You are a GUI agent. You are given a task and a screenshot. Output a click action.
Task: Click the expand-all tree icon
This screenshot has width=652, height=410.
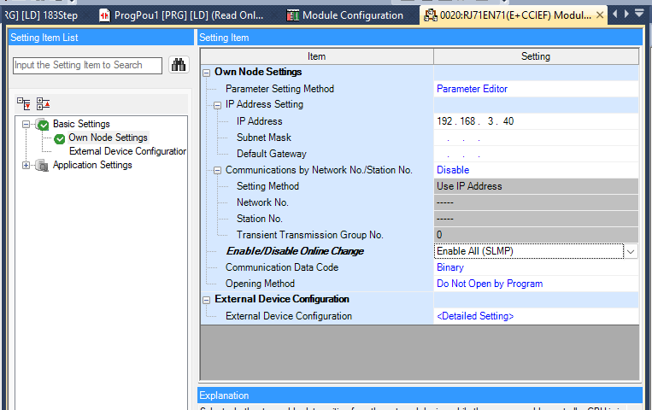(x=25, y=103)
